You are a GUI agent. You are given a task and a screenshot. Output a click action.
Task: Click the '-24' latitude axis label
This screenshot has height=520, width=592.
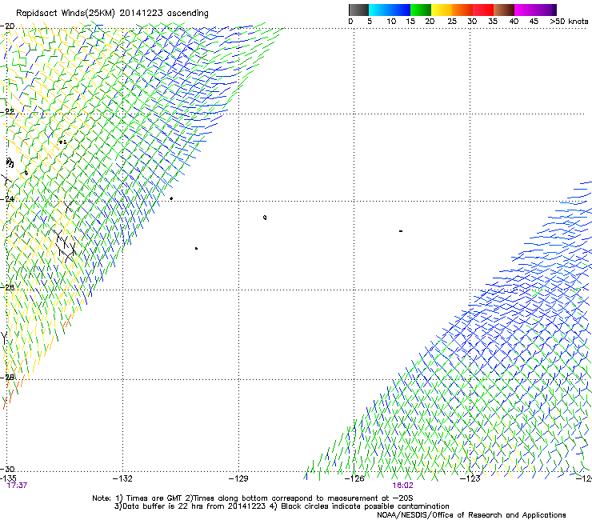click(7, 198)
